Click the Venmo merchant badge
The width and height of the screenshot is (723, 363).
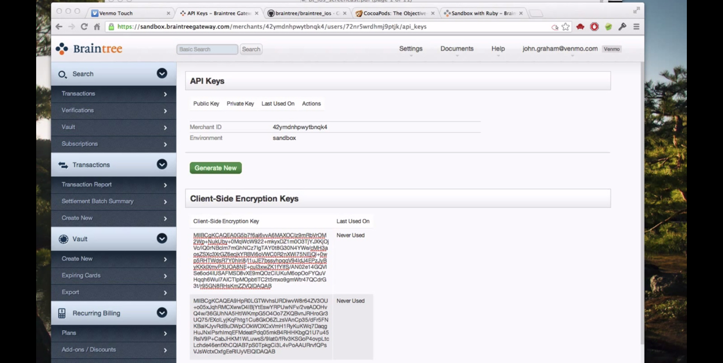pyautogui.click(x=612, y=49)
